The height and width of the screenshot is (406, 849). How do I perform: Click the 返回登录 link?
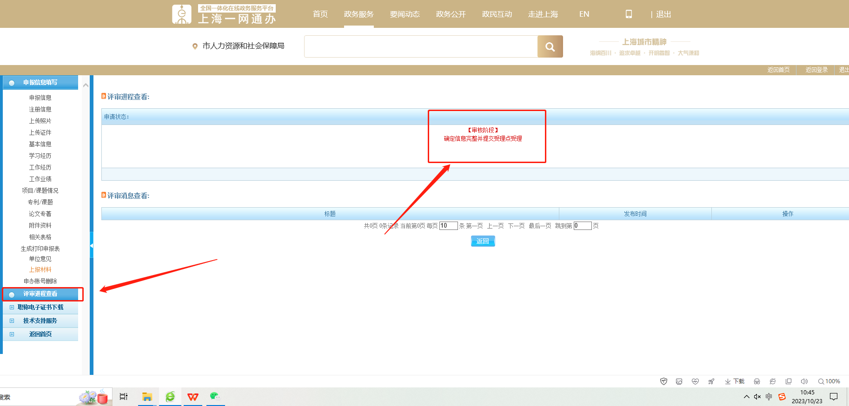[x=816, y=70]
